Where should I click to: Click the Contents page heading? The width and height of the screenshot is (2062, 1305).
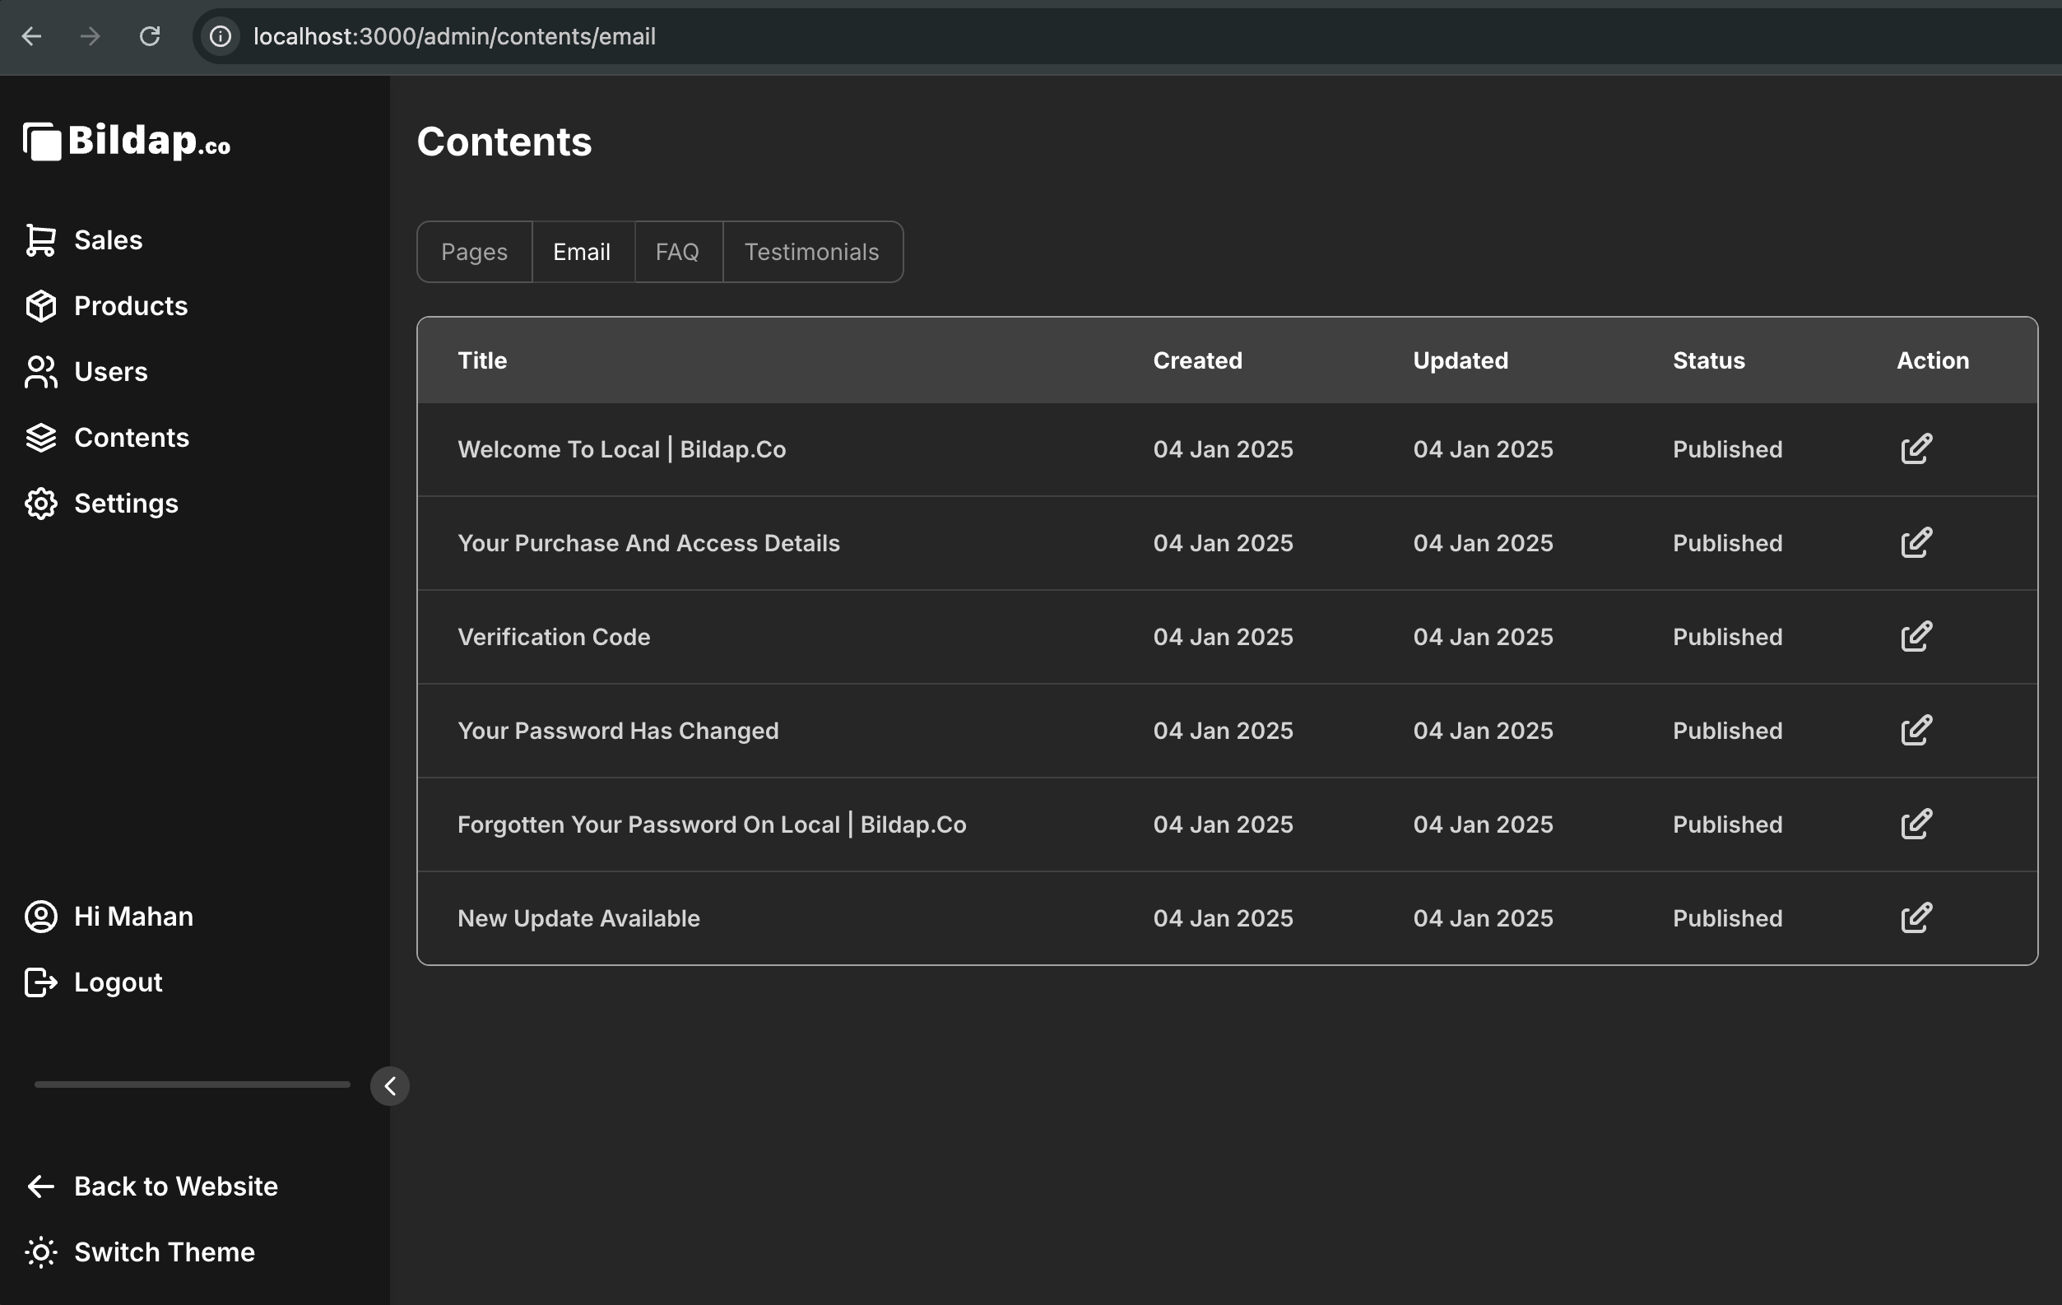(504, 142)
